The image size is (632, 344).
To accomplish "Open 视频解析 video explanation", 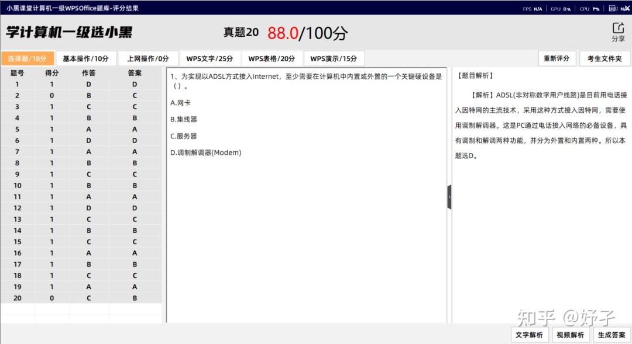I will tap(571, 334).
